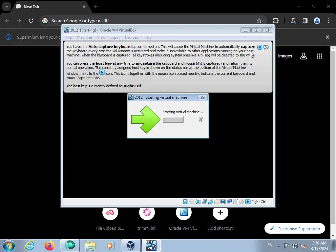Click the virtualization features V icon

point(236,202)
